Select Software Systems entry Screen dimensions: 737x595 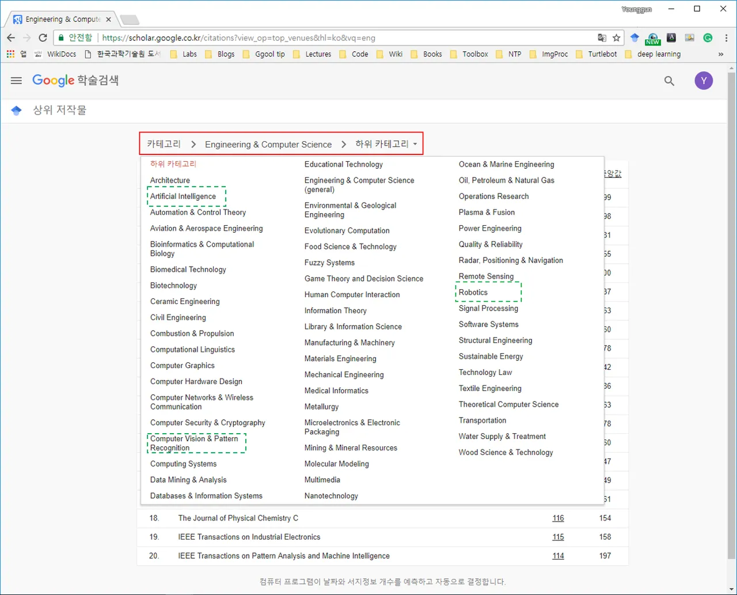tap(488, 325)
